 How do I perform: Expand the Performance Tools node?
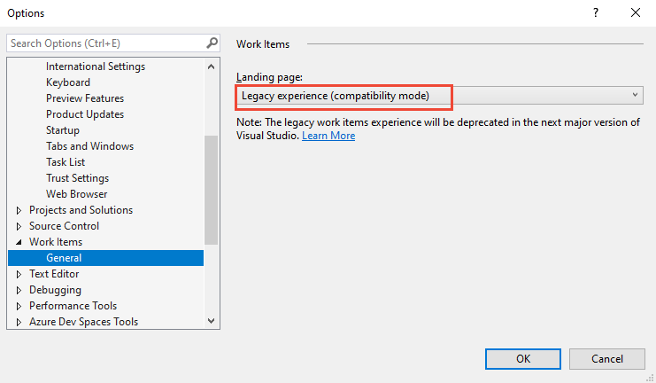19,306
